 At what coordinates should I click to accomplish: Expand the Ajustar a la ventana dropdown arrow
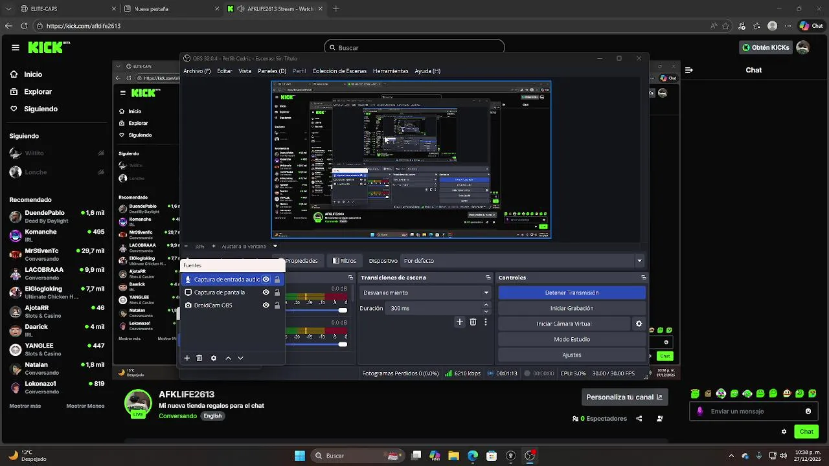(275, 247)
